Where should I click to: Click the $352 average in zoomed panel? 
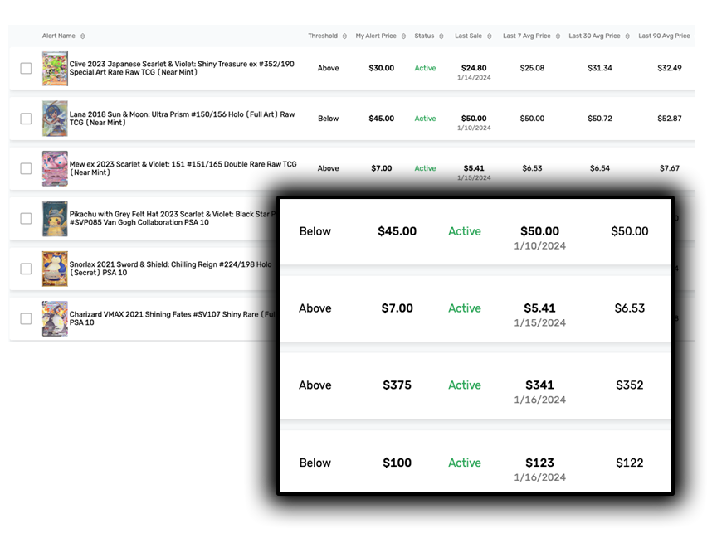629,385
